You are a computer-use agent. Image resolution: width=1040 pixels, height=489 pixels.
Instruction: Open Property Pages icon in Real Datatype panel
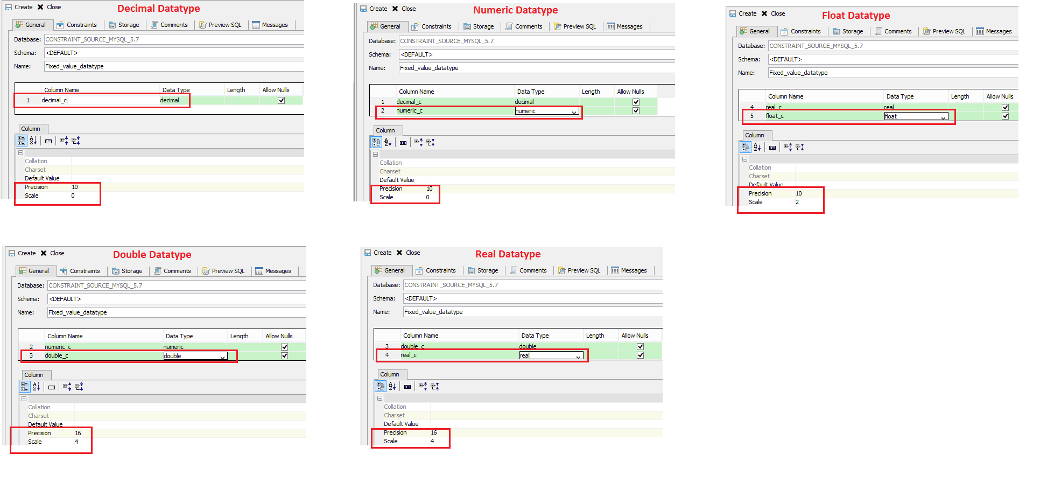pos(407,387)
